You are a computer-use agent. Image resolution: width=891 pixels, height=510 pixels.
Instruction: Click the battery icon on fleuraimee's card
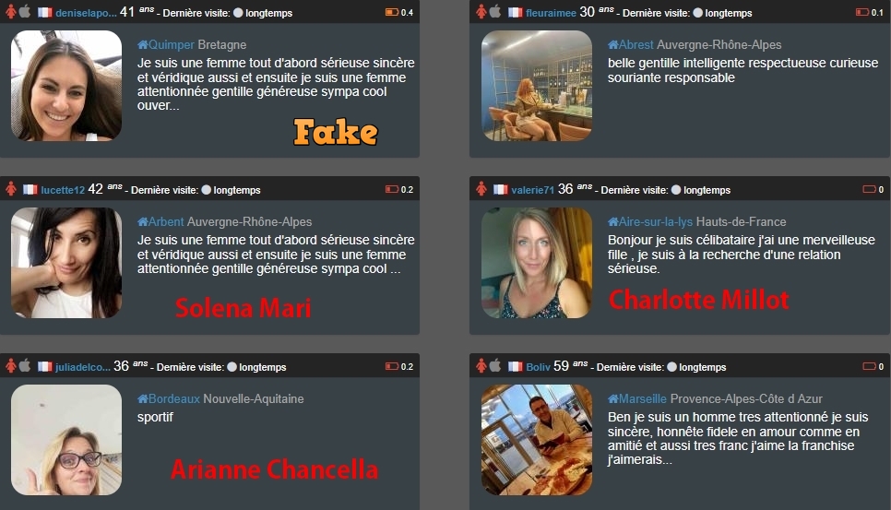point(862,12)
